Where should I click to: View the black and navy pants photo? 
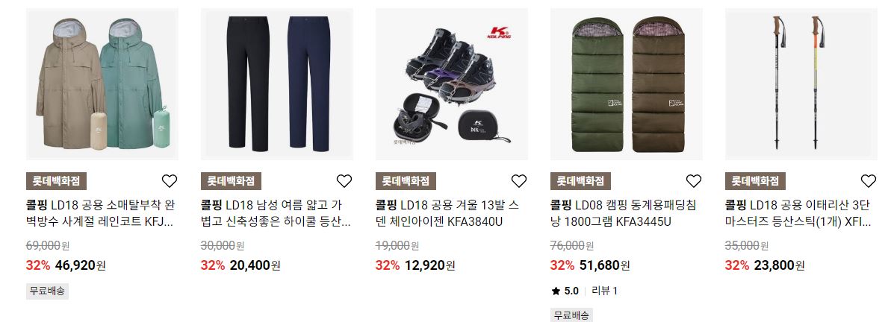(x=277, y=84)
